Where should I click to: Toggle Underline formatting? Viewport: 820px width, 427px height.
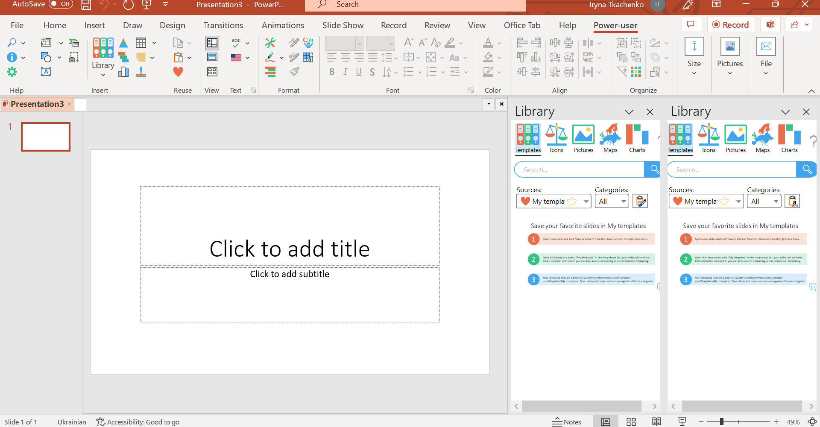click(x=359, y=72)
